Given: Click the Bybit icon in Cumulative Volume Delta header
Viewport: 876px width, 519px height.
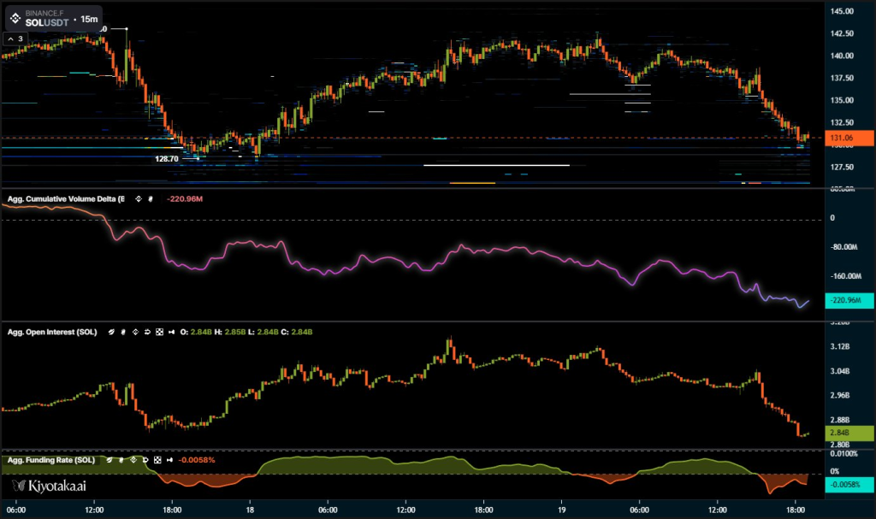Looking at the screenshot, I should pyautogui.click(x=151, y=199).
